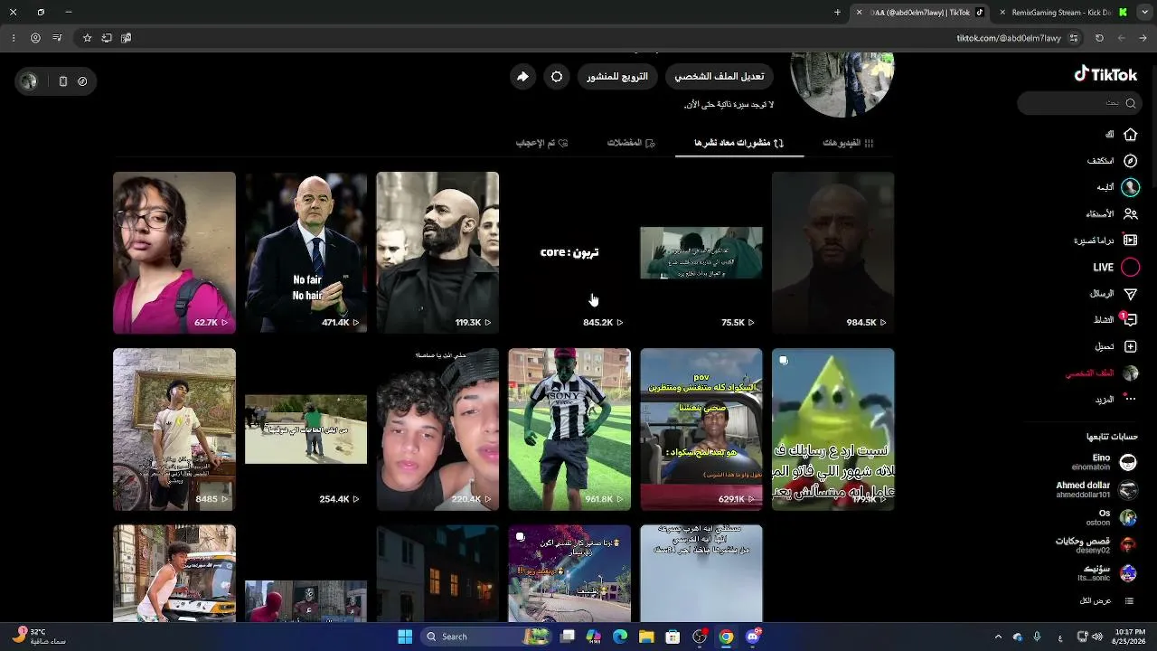Open the المزيد more options dots
1157x651 pixels.
(x=1130, y=400)
